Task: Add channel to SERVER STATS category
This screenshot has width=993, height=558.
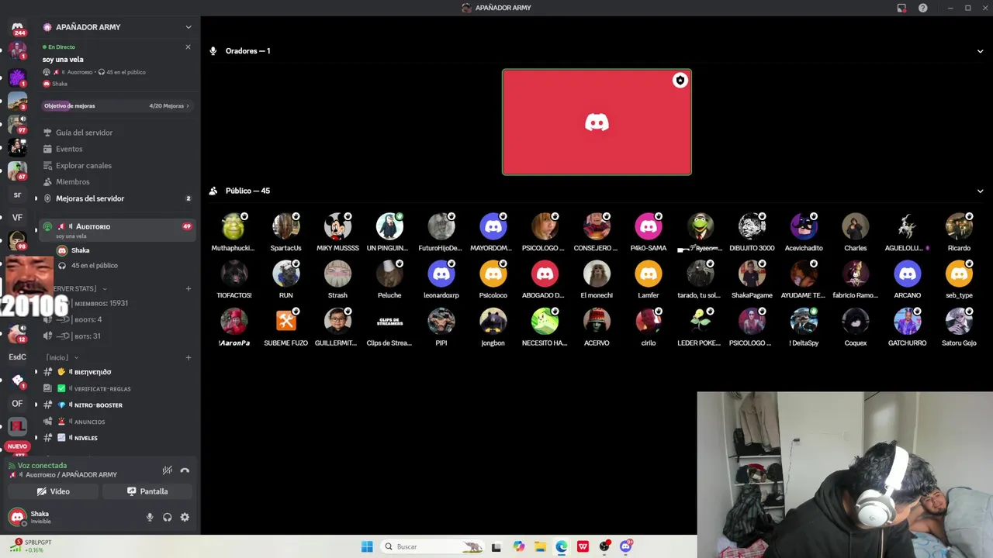Action: (188, 288)
